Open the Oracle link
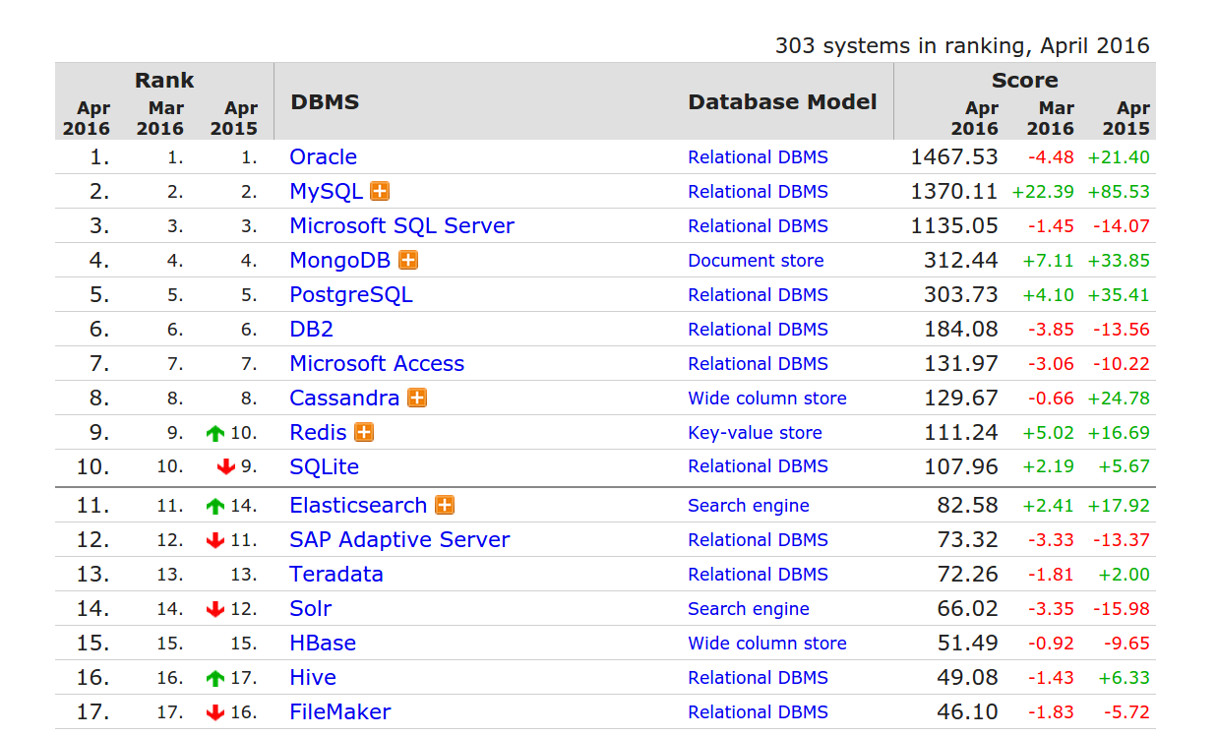Screen dimensions: 1217x737 [323, 157]
